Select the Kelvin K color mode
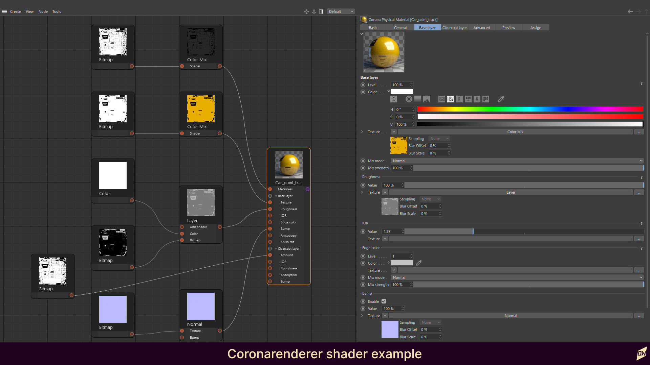650x365 pixels. [459, 99]
